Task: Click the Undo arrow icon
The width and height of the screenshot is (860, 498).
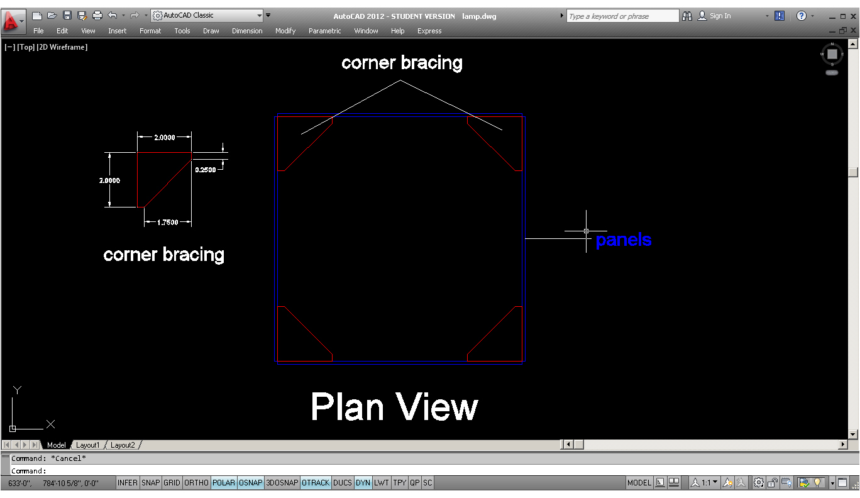Action: pos(113,16)
